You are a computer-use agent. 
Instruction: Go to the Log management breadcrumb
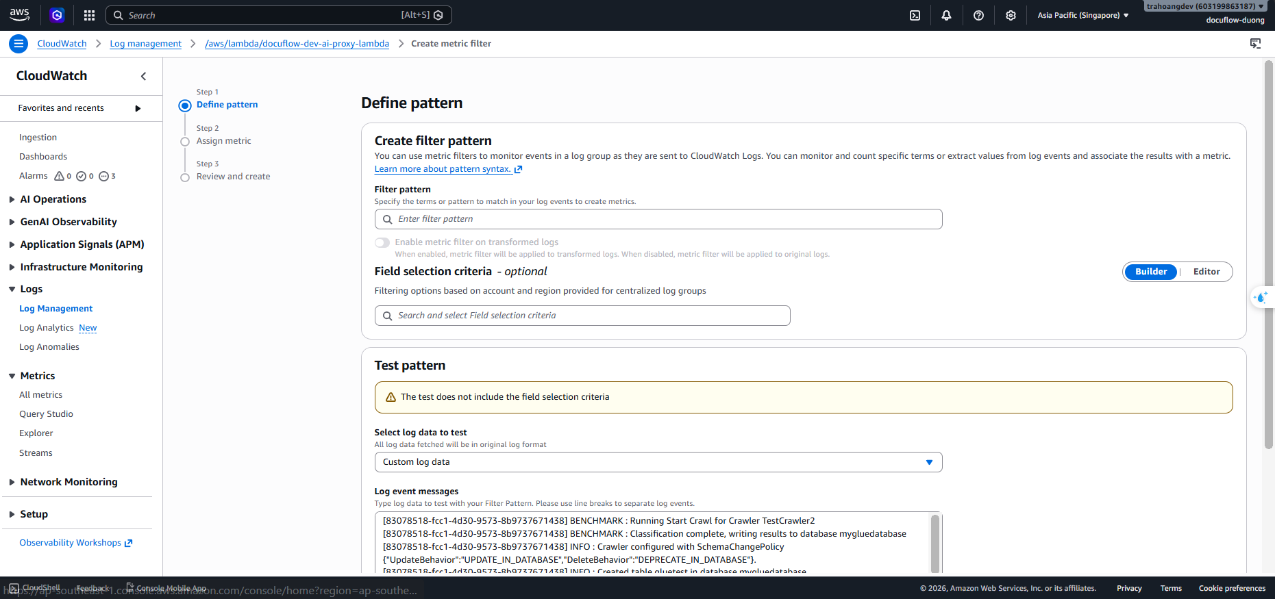(x=145, y=44)
